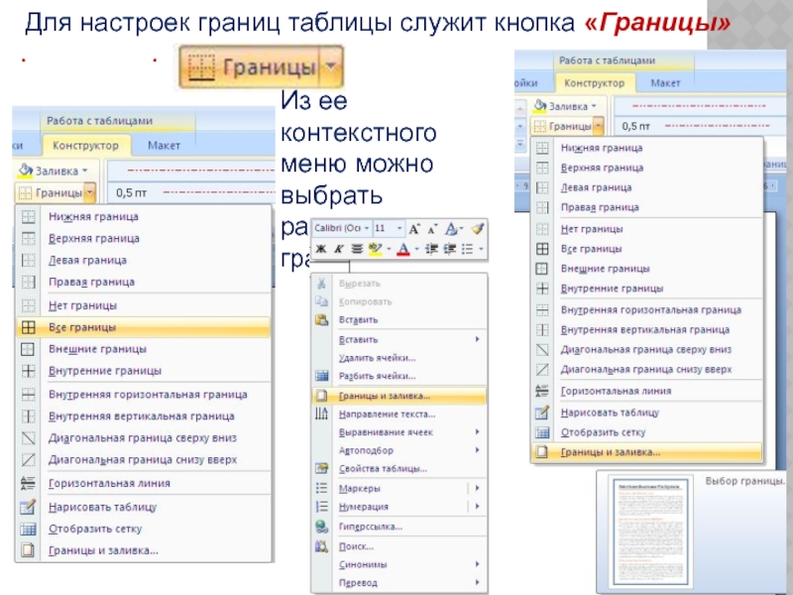Click the binoculars icon beside Поиск
793x595 pixels.
(321, 544)
